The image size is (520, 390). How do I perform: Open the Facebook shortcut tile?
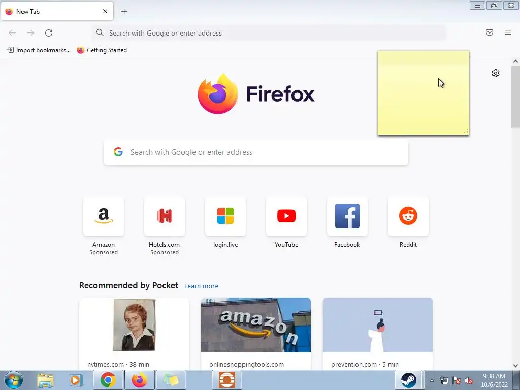pyautogui.click(x=347, y=216)
